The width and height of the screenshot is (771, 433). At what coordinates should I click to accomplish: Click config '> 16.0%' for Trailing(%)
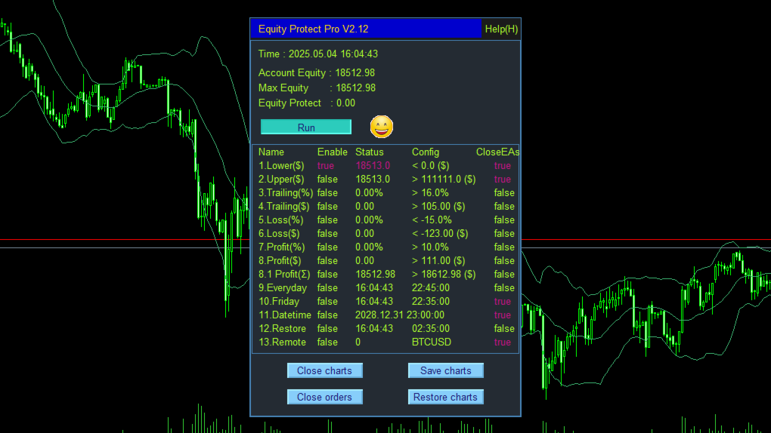click(430, 193)
